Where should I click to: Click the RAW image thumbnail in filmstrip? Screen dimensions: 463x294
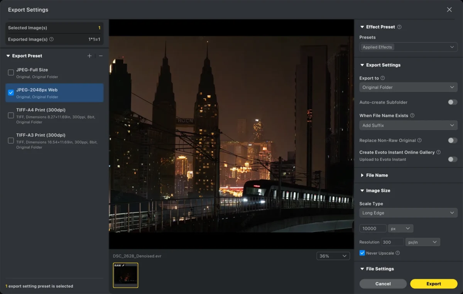[x=125, y=275]
